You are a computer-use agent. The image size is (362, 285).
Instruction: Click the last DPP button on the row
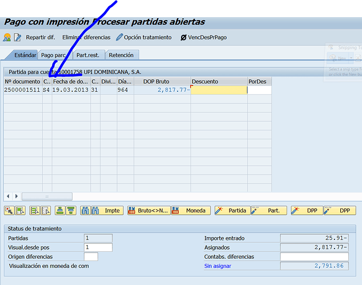(x=340, y=210)
